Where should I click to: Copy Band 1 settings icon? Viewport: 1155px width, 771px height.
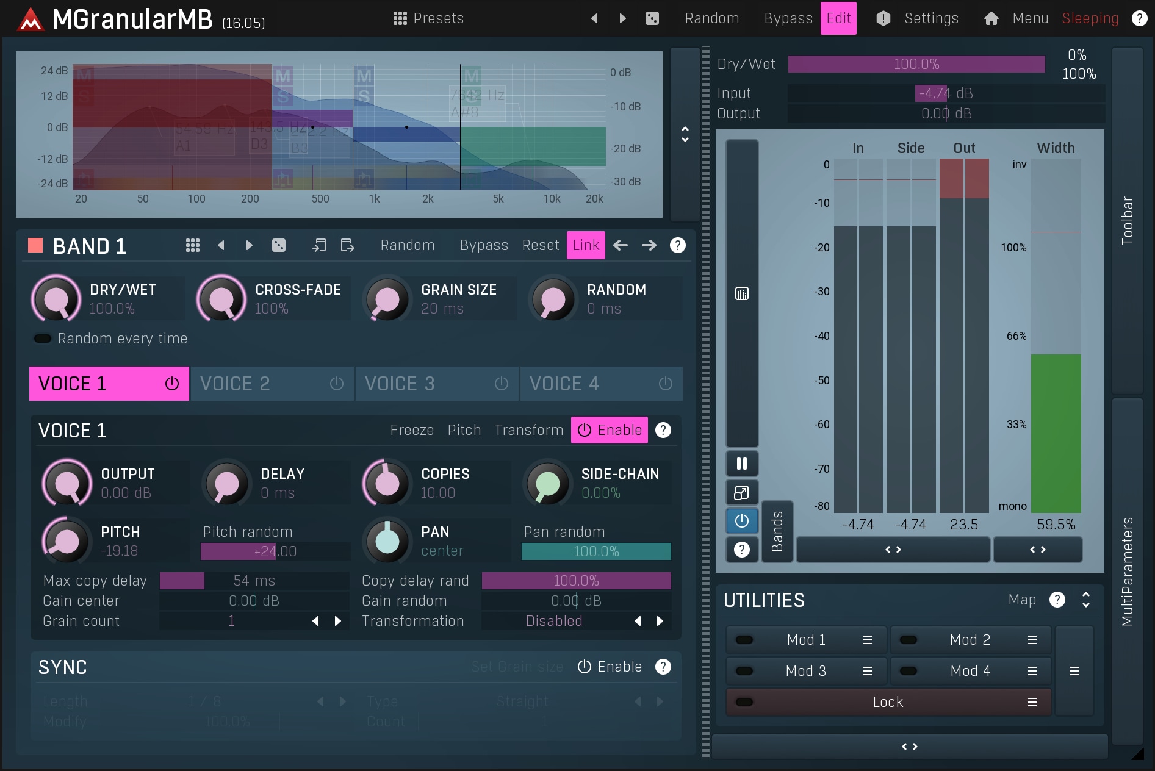(x=319, y=245)
